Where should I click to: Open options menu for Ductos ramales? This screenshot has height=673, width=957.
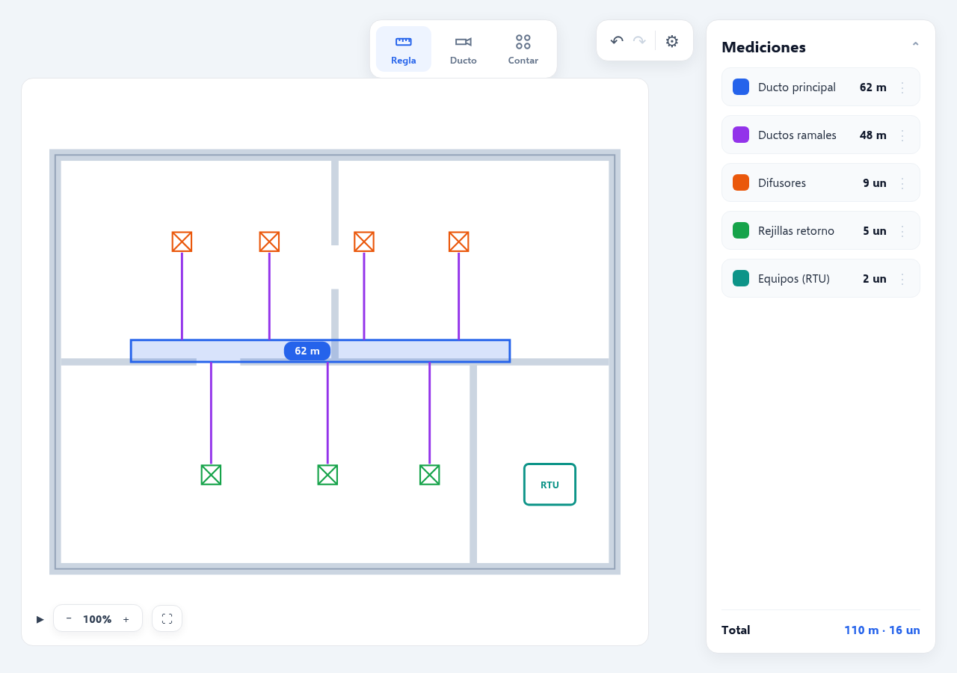[x=902, y=135]
